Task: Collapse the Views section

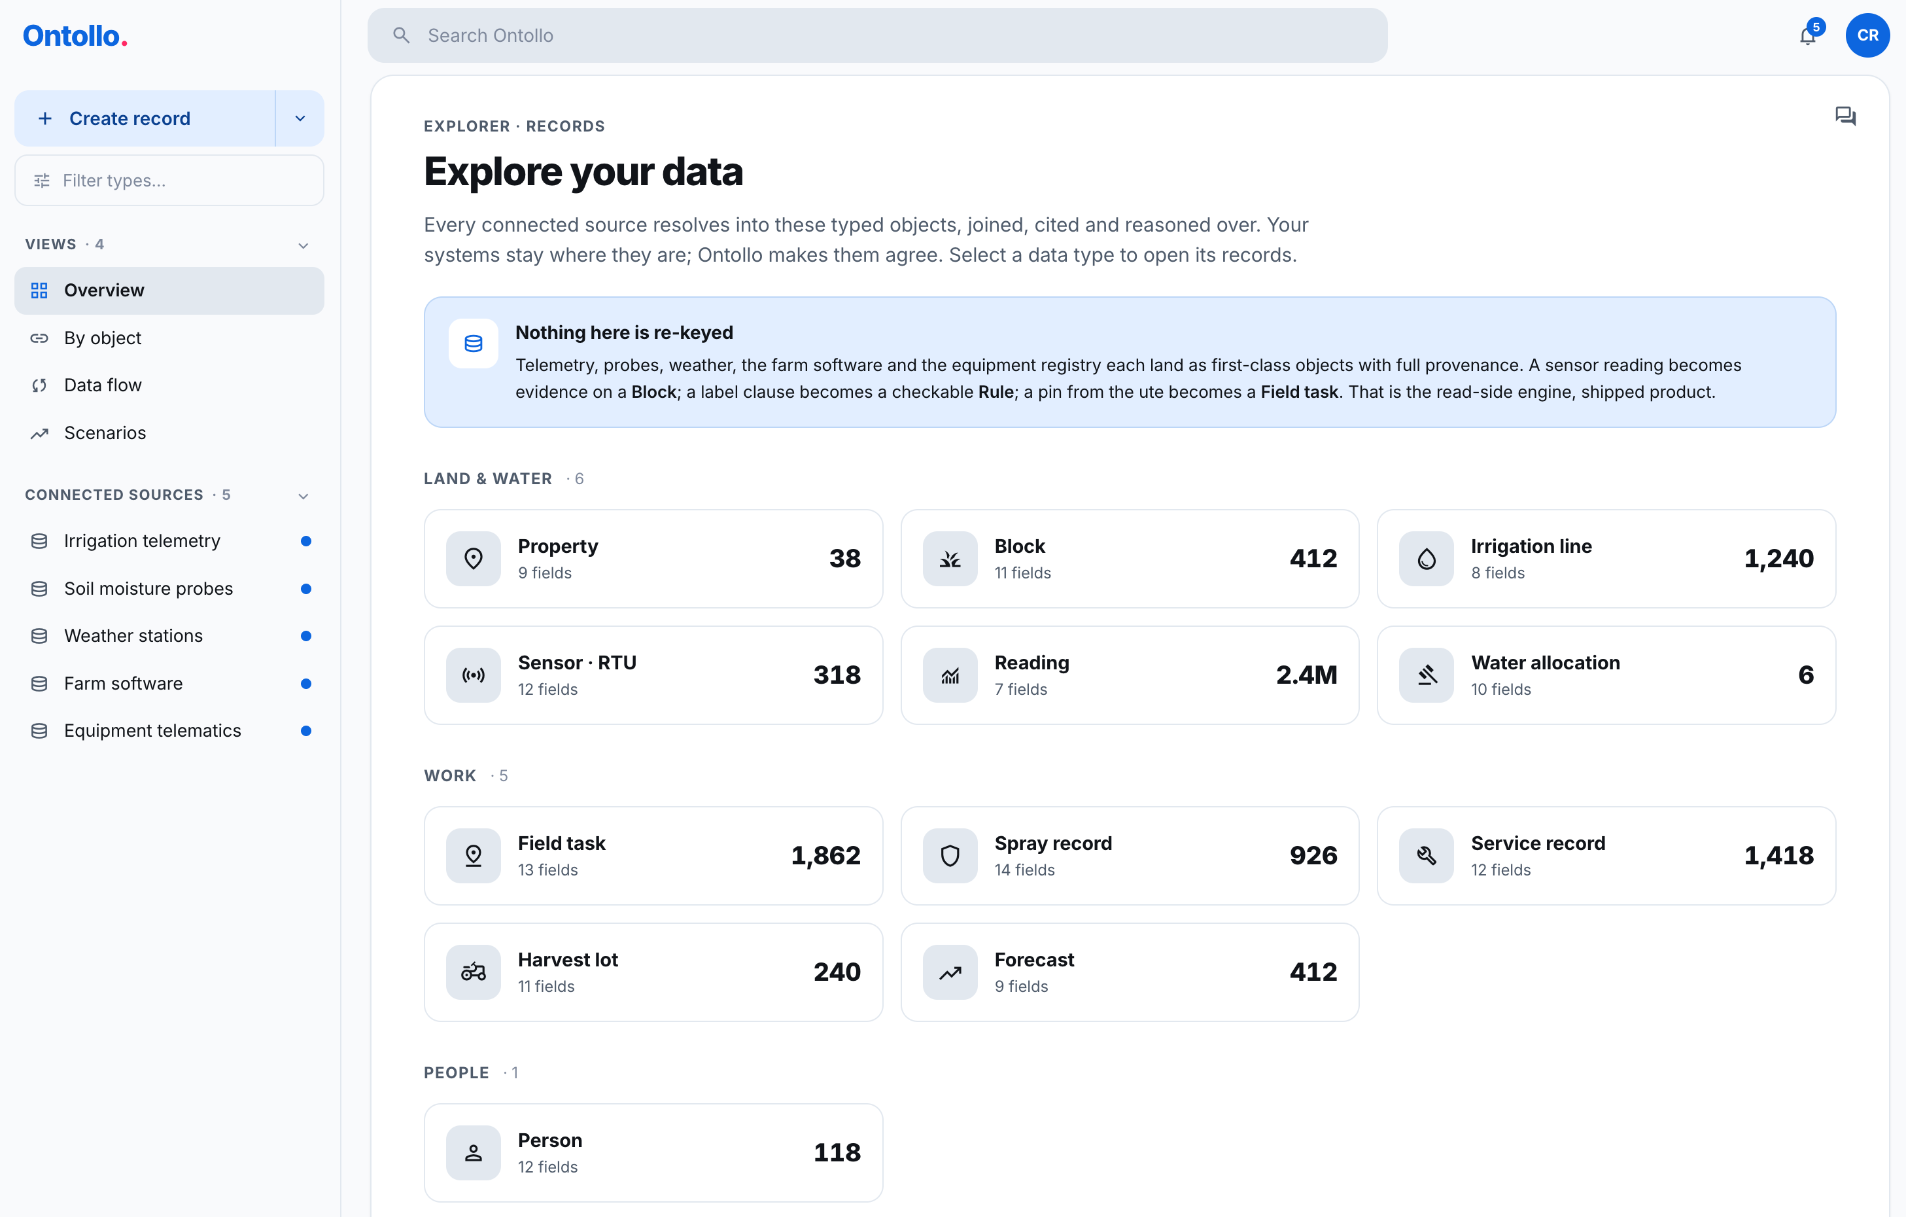Action: 303,245
